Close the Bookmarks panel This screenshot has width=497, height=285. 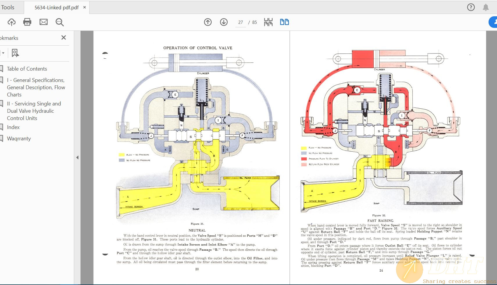point(64,37)
